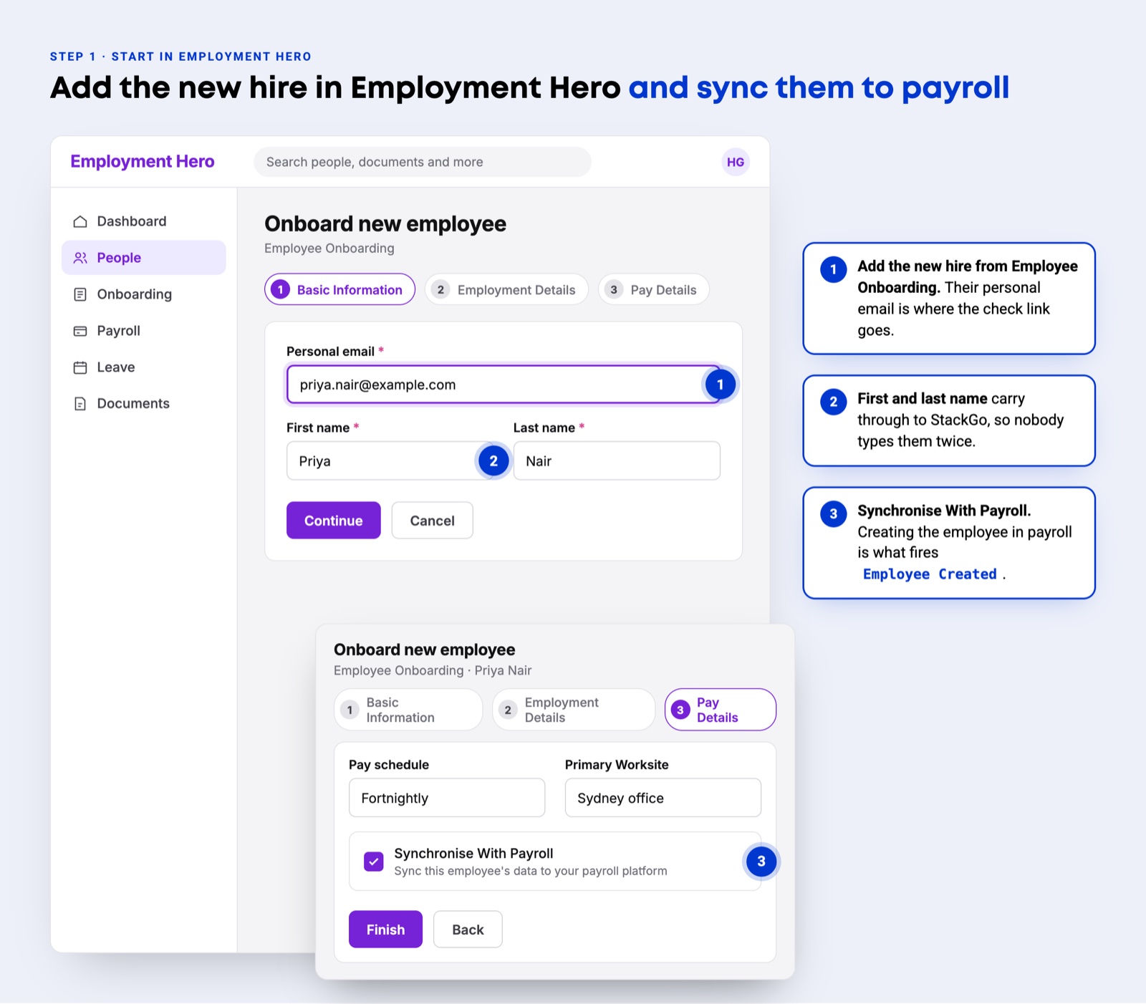Screen dimensions: 1146x1004
Task: Click the 'Sync this employee's data' description text
Action: click(x=531, y=871)
